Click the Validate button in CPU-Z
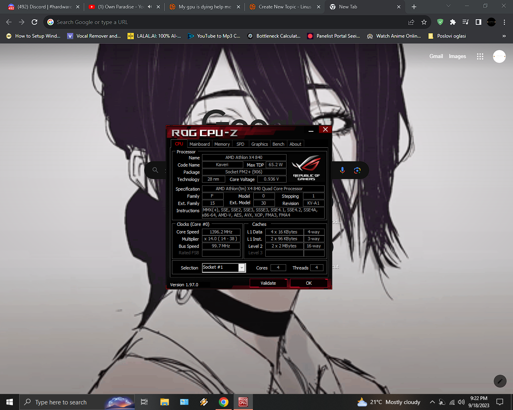 (x=268, y=283)
